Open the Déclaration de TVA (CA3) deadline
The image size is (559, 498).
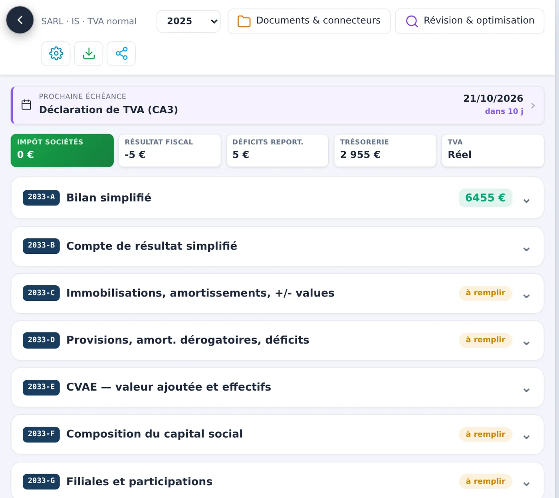(278, 105)
